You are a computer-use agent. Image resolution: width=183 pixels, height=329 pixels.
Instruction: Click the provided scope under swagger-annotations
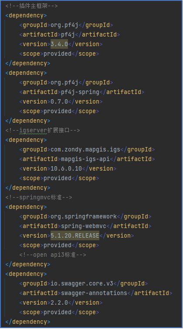pyautogui.click(x=58, y=312)
